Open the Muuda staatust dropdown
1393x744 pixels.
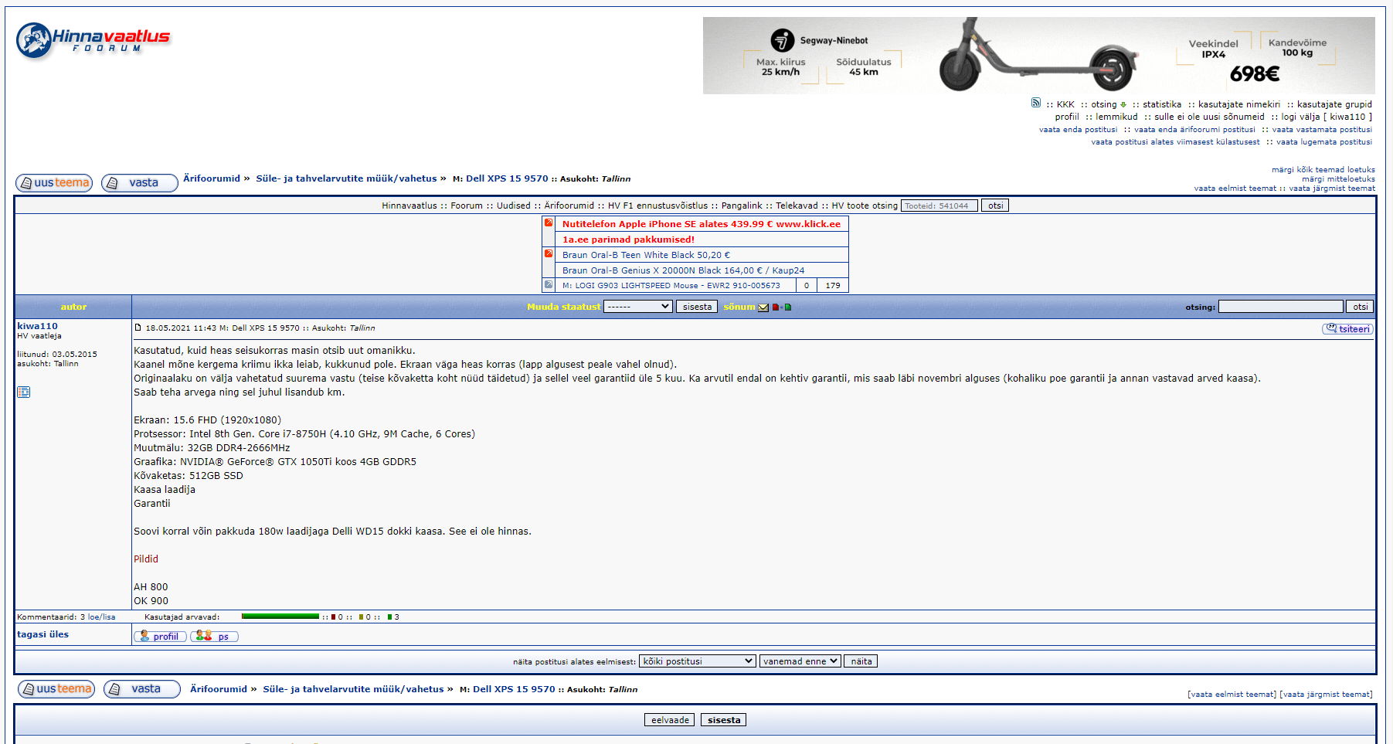click(x=638, y=307)
